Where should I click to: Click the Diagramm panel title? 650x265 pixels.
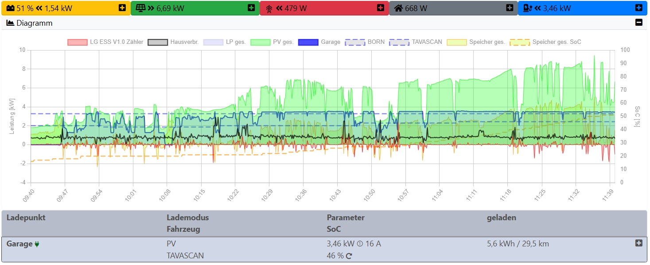(35, 23)
